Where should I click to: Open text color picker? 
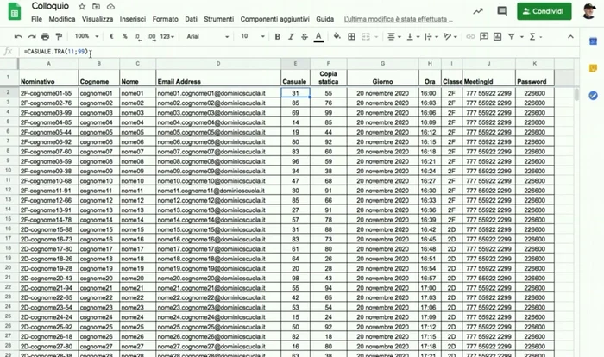click(318, 36)
